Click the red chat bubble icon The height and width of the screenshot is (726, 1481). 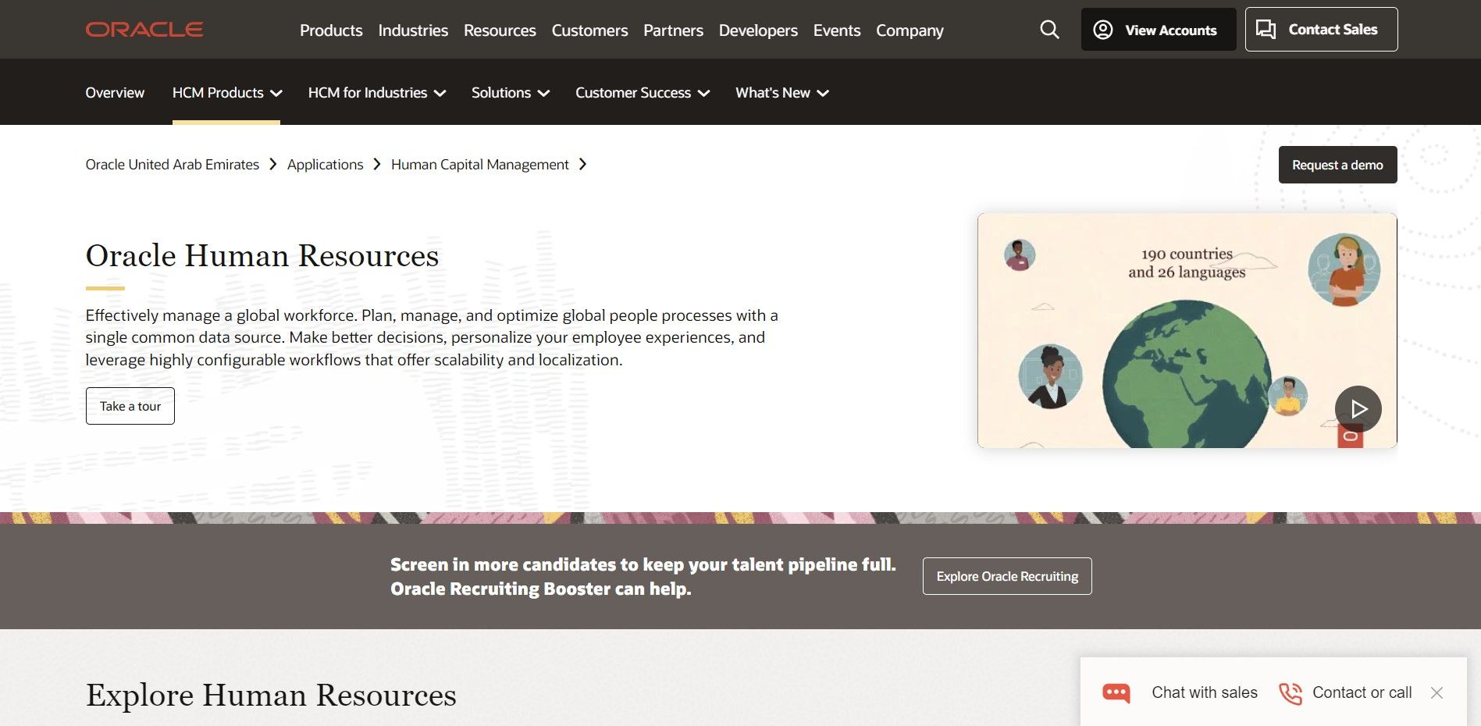click(x=1116, y=692)
